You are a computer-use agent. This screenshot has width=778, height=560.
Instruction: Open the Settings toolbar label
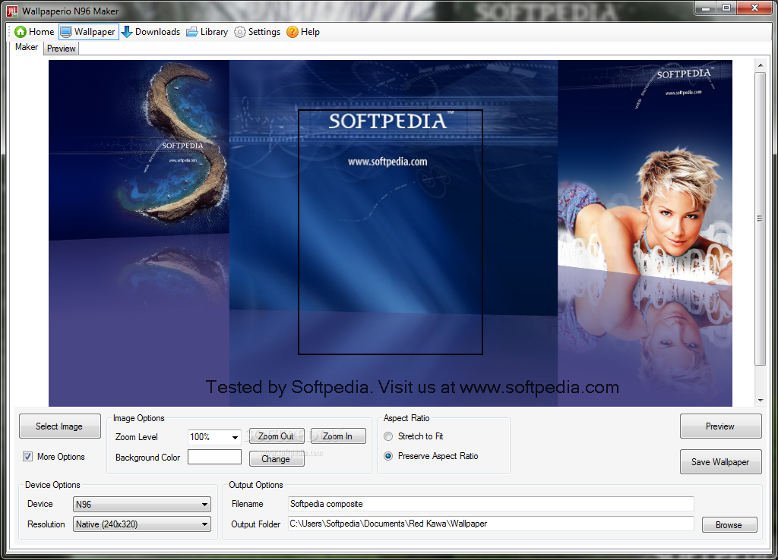[264, 32]
